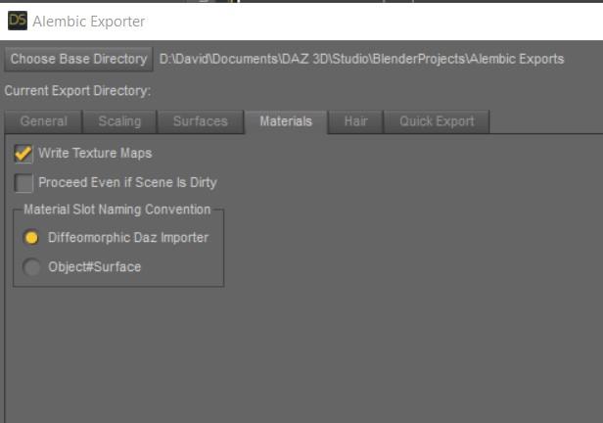
Task: Go to the Hair tab
Action: (x=355, y=121)
